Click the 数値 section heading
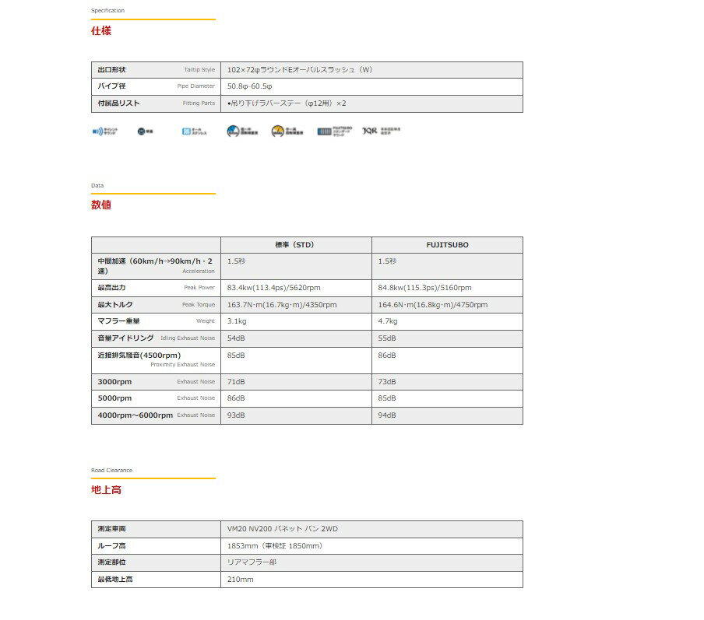This screenshot has height=620, width=704. coord(101,205)
